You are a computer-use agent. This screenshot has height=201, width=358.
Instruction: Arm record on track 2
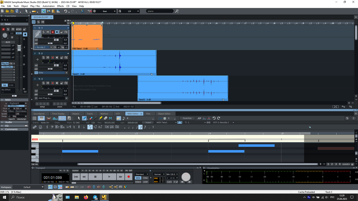pyautogui.click(x=53, y=57)
